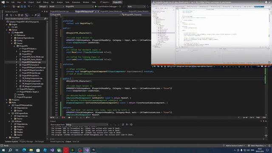The width and height of the screenshot is (272, 153).
Task: Click the Save All toolbar icon
Action: pyautogui.click(x=25, y=6)
